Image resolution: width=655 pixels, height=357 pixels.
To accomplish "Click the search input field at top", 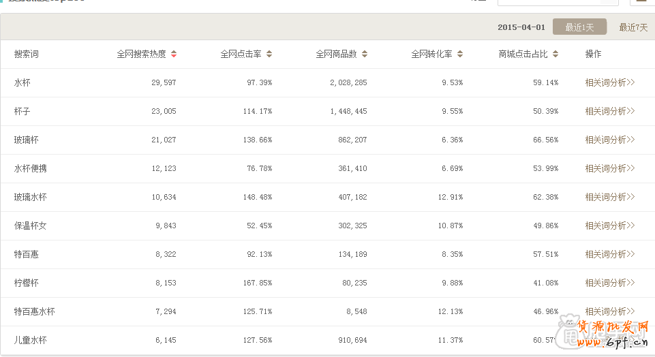I will tap(558, 2).
